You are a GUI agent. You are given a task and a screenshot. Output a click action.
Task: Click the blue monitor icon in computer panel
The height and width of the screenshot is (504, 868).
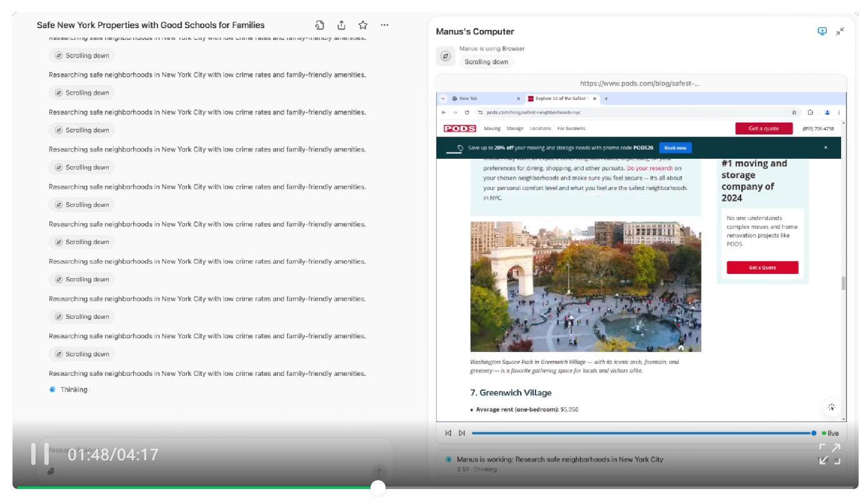pyautogui.click(x=822, y=31)
